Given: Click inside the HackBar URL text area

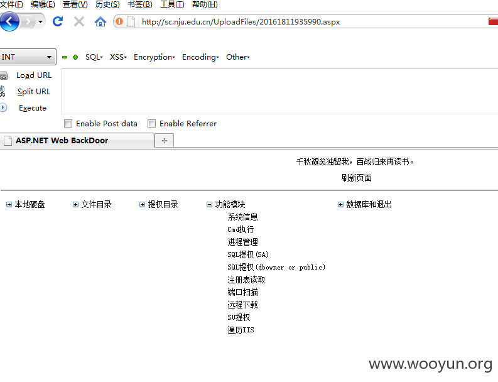Looking at the screenshot, I should [x=279, y=91].
